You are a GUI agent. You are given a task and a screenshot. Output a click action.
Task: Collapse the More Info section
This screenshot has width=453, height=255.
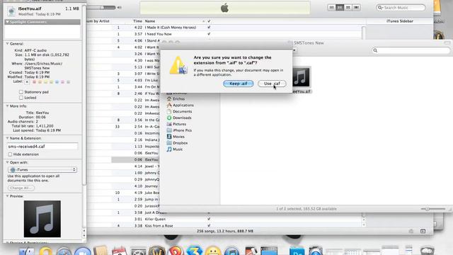click(7, 106)
